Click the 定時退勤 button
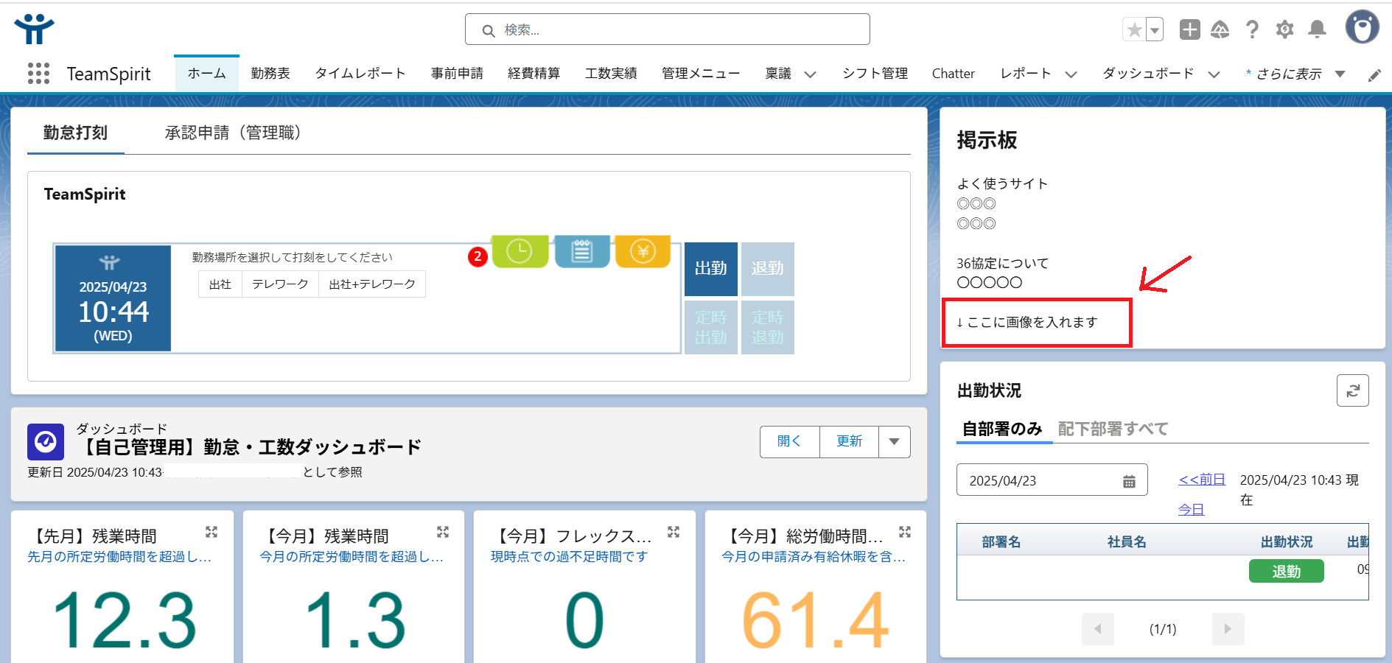The height and width of the screenshot is (663, 1392). click(x=768, y=327)
